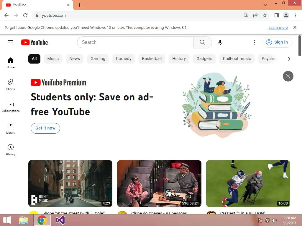Viewport: 302px width, 226px height.
Task: Close the Chrome update notification bar
Action: [x=295, y=27]
